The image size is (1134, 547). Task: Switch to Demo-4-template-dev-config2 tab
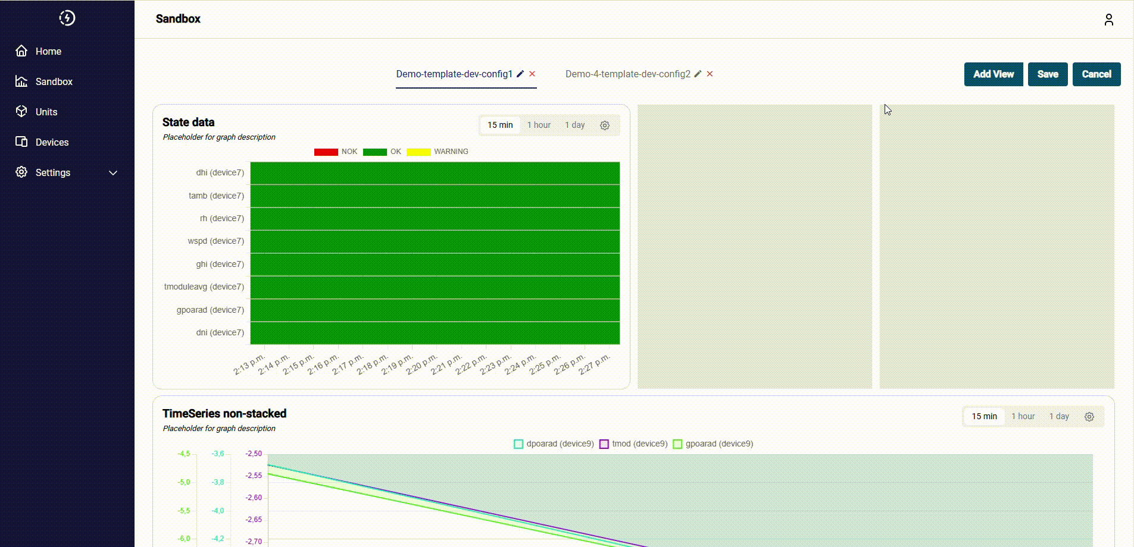coord(628,74)
